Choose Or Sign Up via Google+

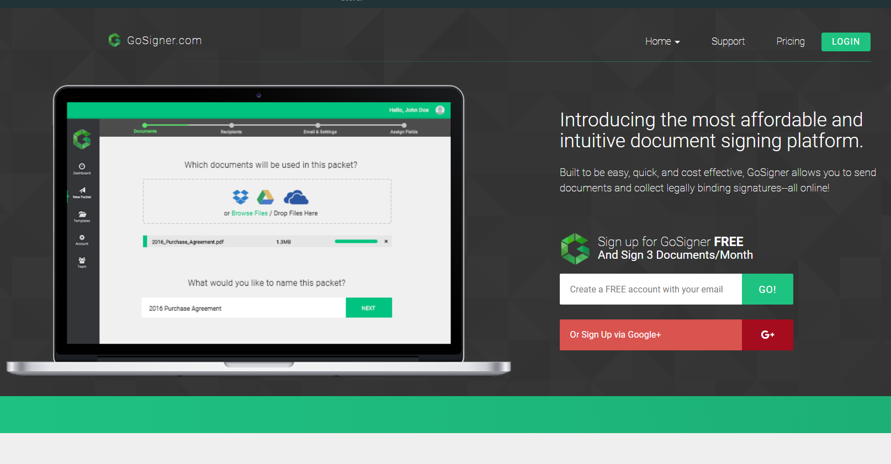pyautogui.click(x=651, y=335)
